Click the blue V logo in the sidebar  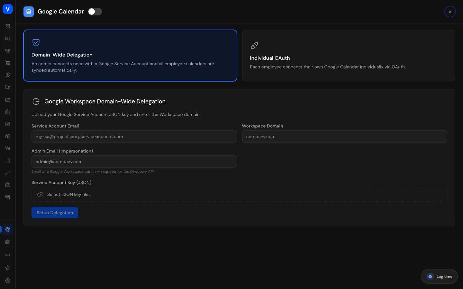click(8, 9)
